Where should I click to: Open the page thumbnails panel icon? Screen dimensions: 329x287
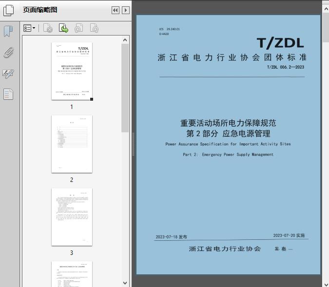(9, 10)
